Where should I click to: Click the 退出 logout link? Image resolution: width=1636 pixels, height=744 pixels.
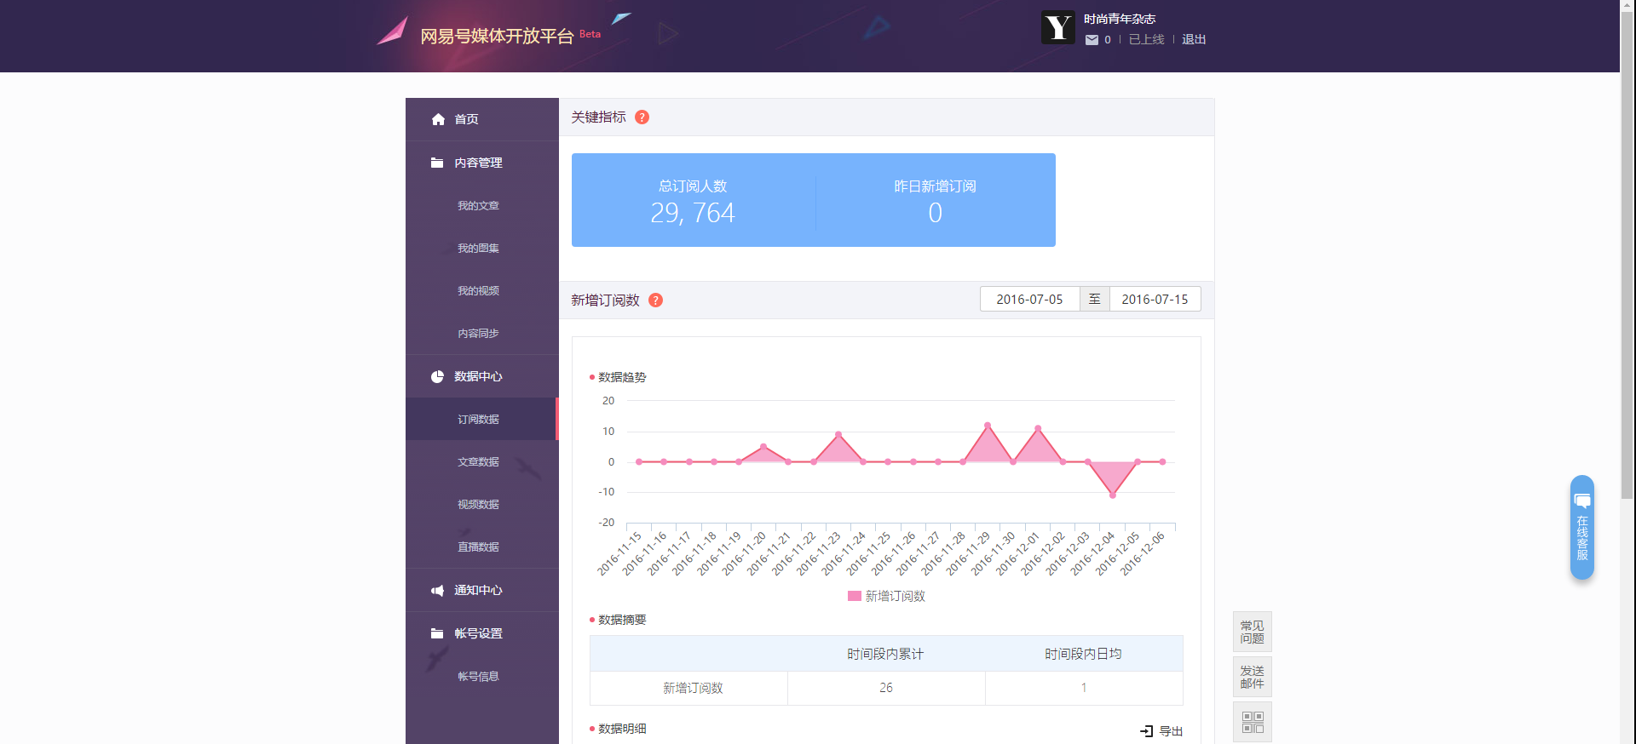[x=1193, y=40]
